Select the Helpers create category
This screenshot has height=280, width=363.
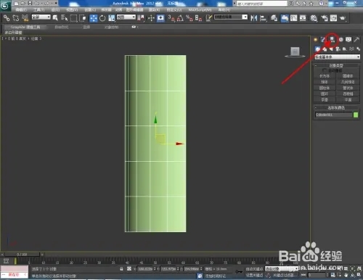tap(345, 49)
